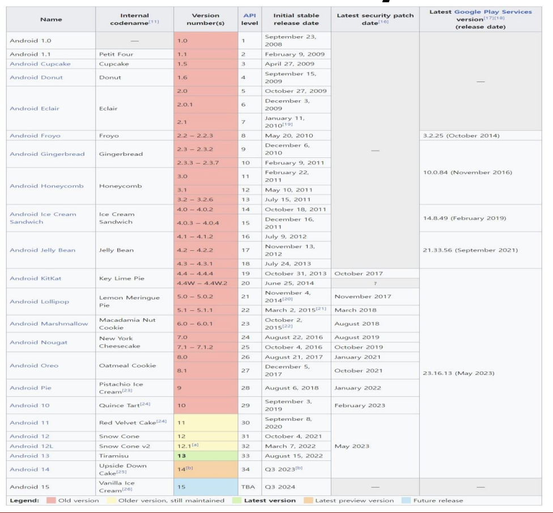Open the Android 12 link
The image size is (553, 513).
click(x=29, y=436)
